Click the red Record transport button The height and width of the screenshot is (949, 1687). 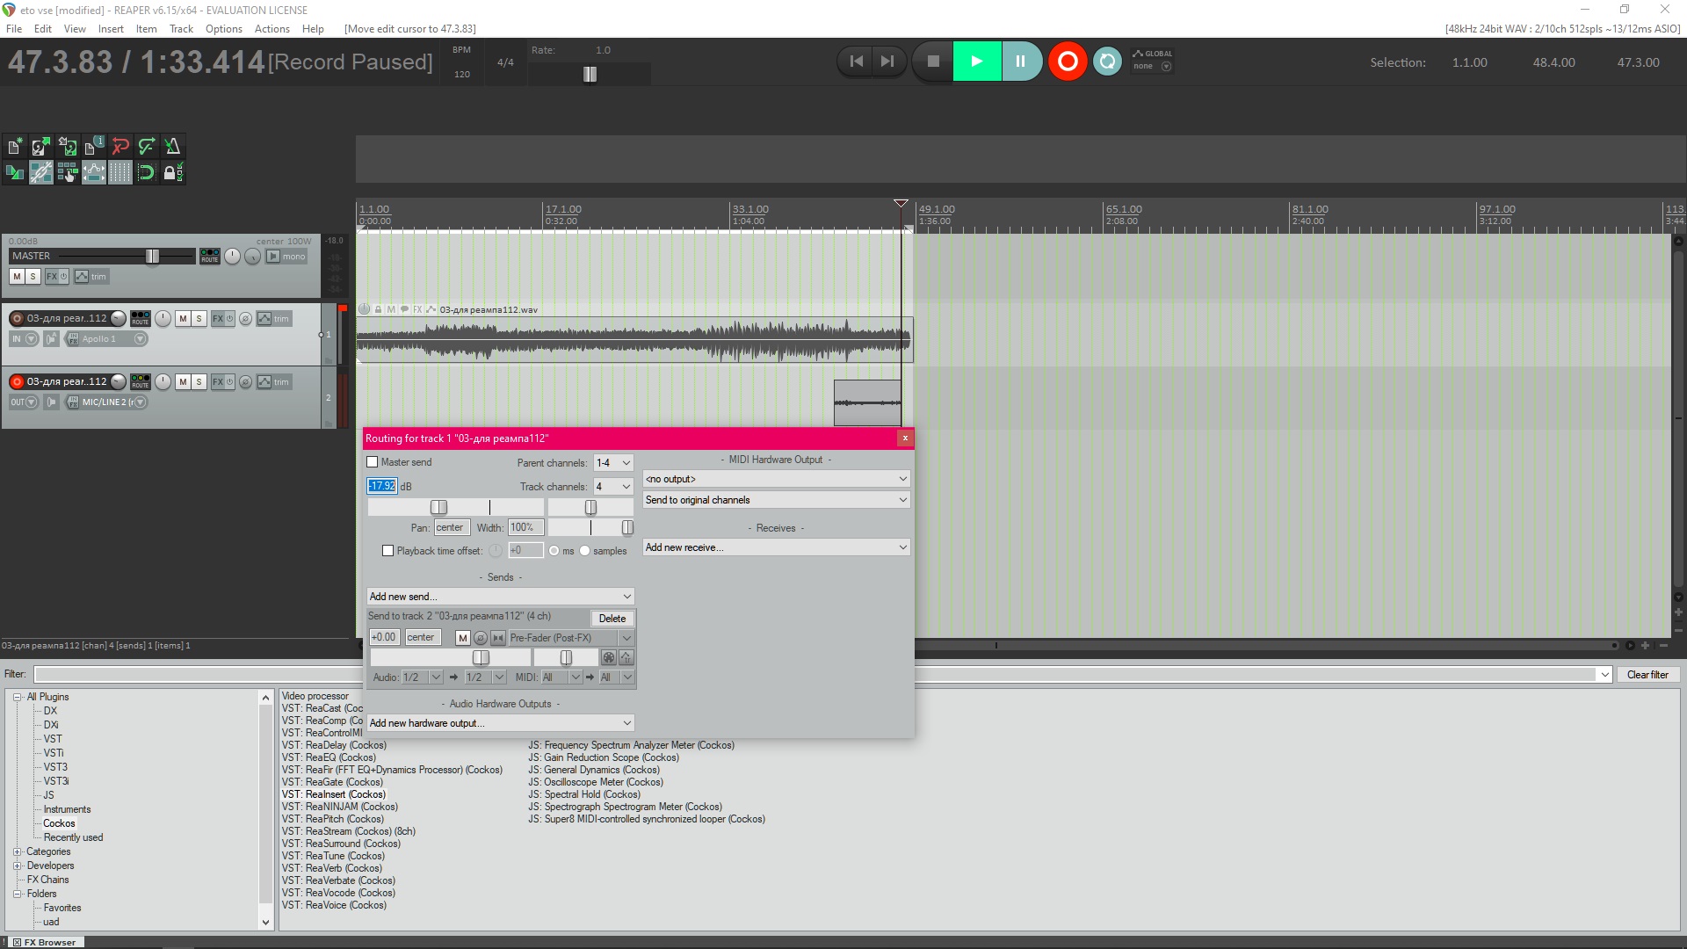(1067, 62)
